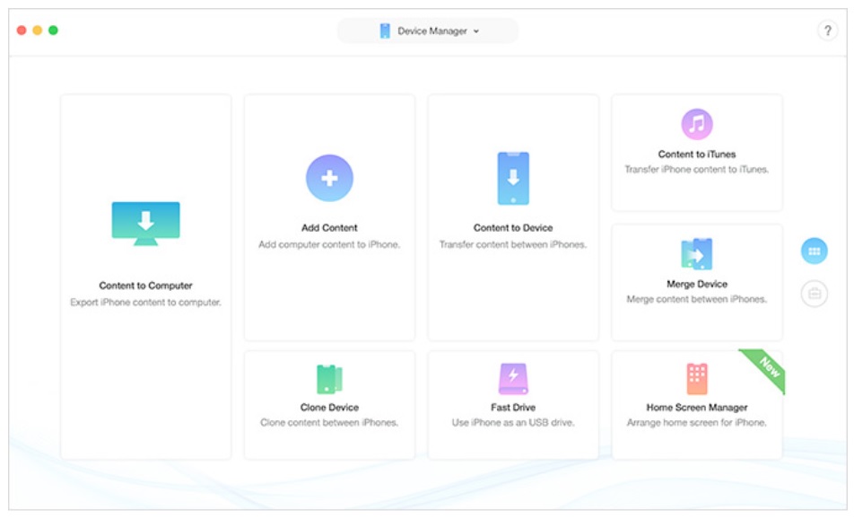Screen dimensions: 854x519
Task: Open the Device Manager selector label
Action: pos(431,31)
